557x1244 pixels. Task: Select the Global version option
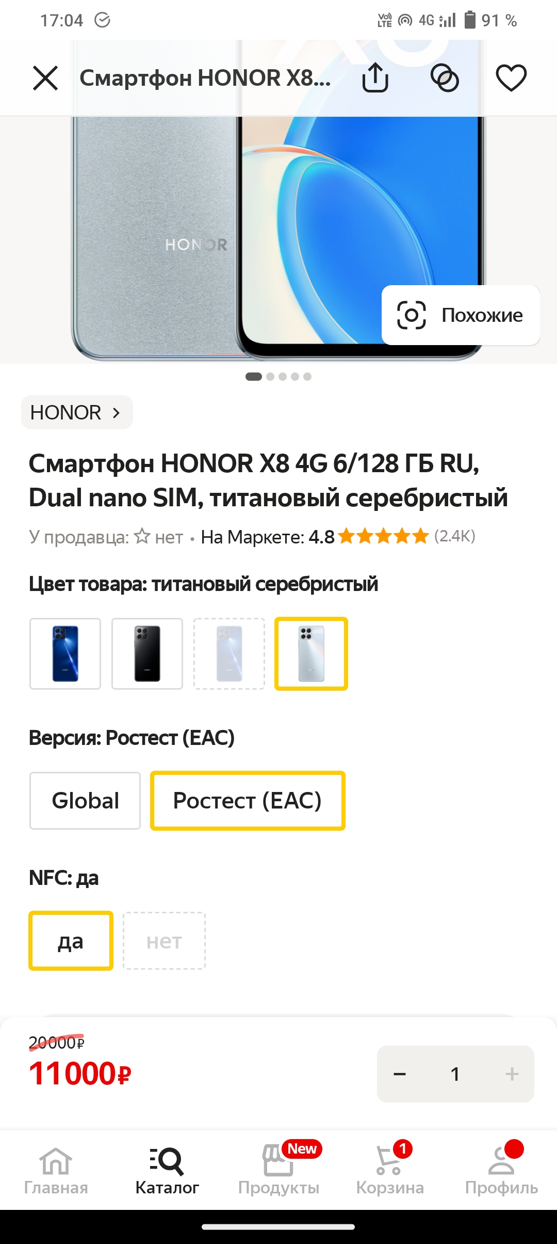(85, 801)
